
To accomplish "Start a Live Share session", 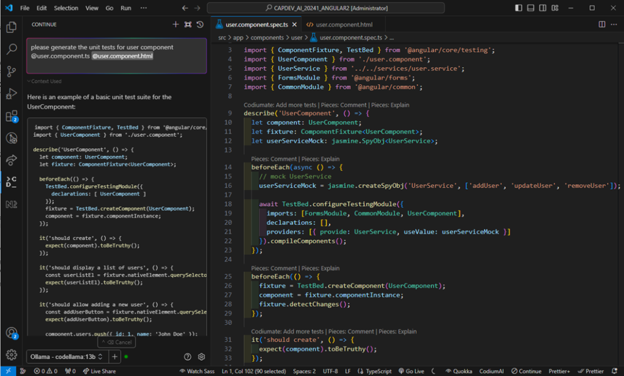I will (99, 371).
